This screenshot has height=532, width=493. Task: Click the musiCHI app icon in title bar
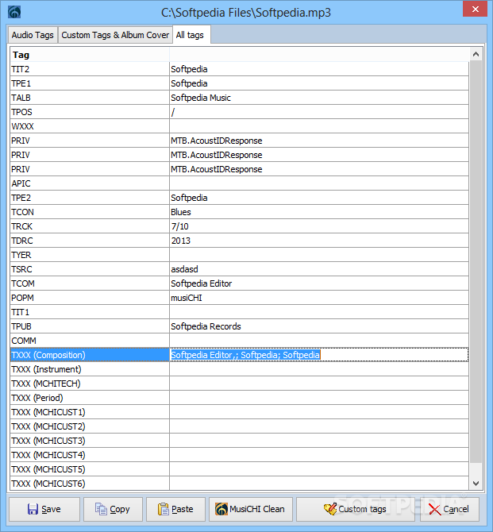pos(14,12)
